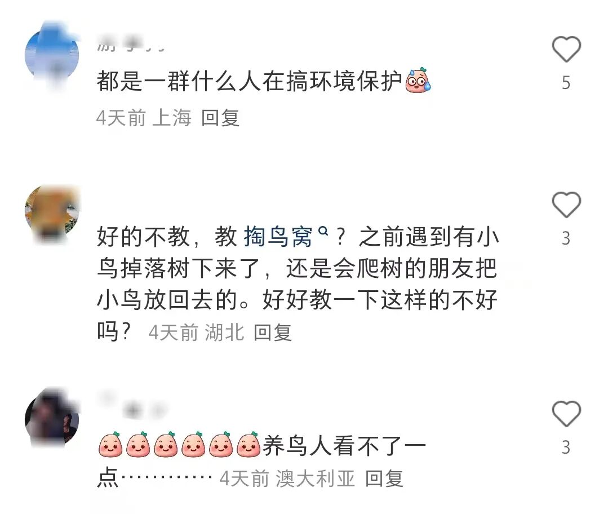Tap the like count 5 on the first comment
Image resolution: width=608 pixels, height=514 pixels.
(x=566, y=83)
